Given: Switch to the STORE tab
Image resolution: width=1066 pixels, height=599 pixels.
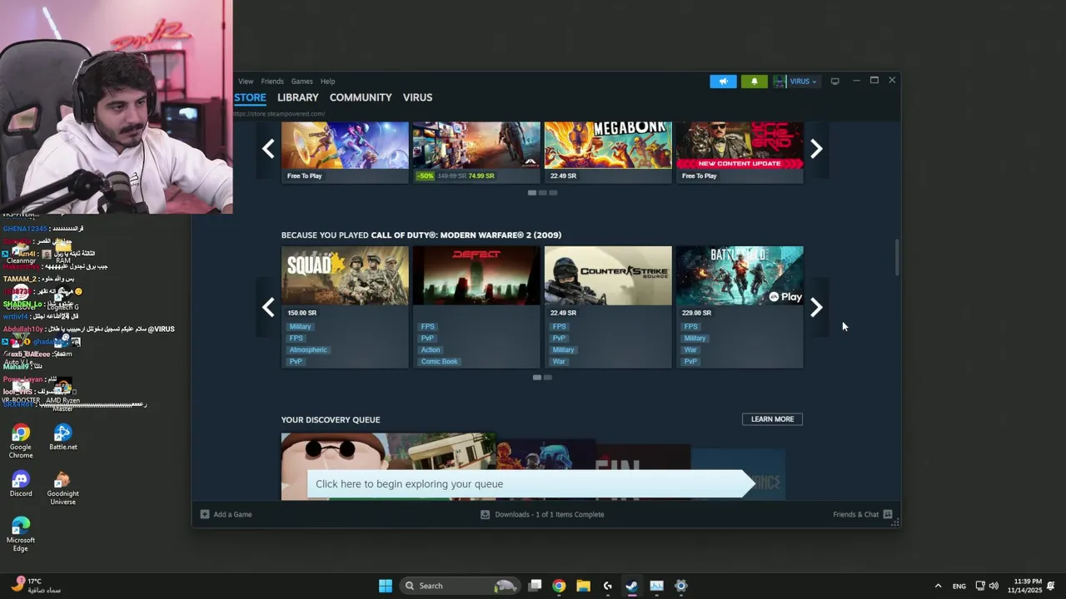Looking at the screenshot, I should (x=250, y=97).
